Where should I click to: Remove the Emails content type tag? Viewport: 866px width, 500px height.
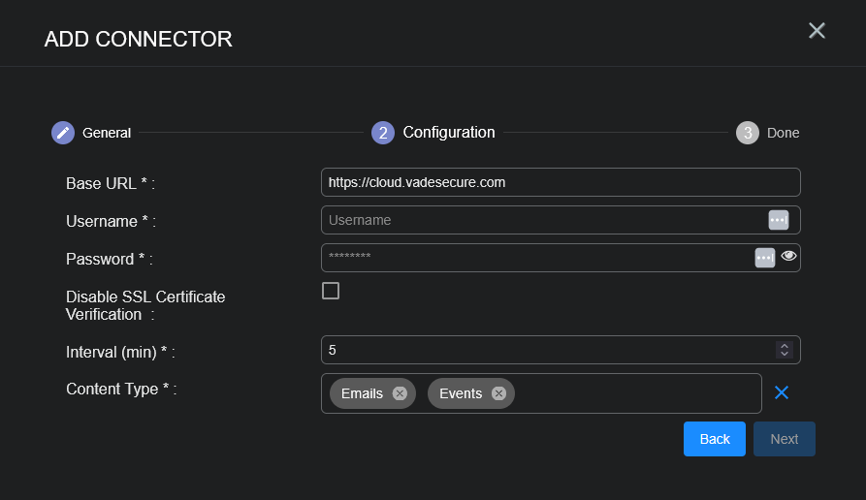coord(400,393)
